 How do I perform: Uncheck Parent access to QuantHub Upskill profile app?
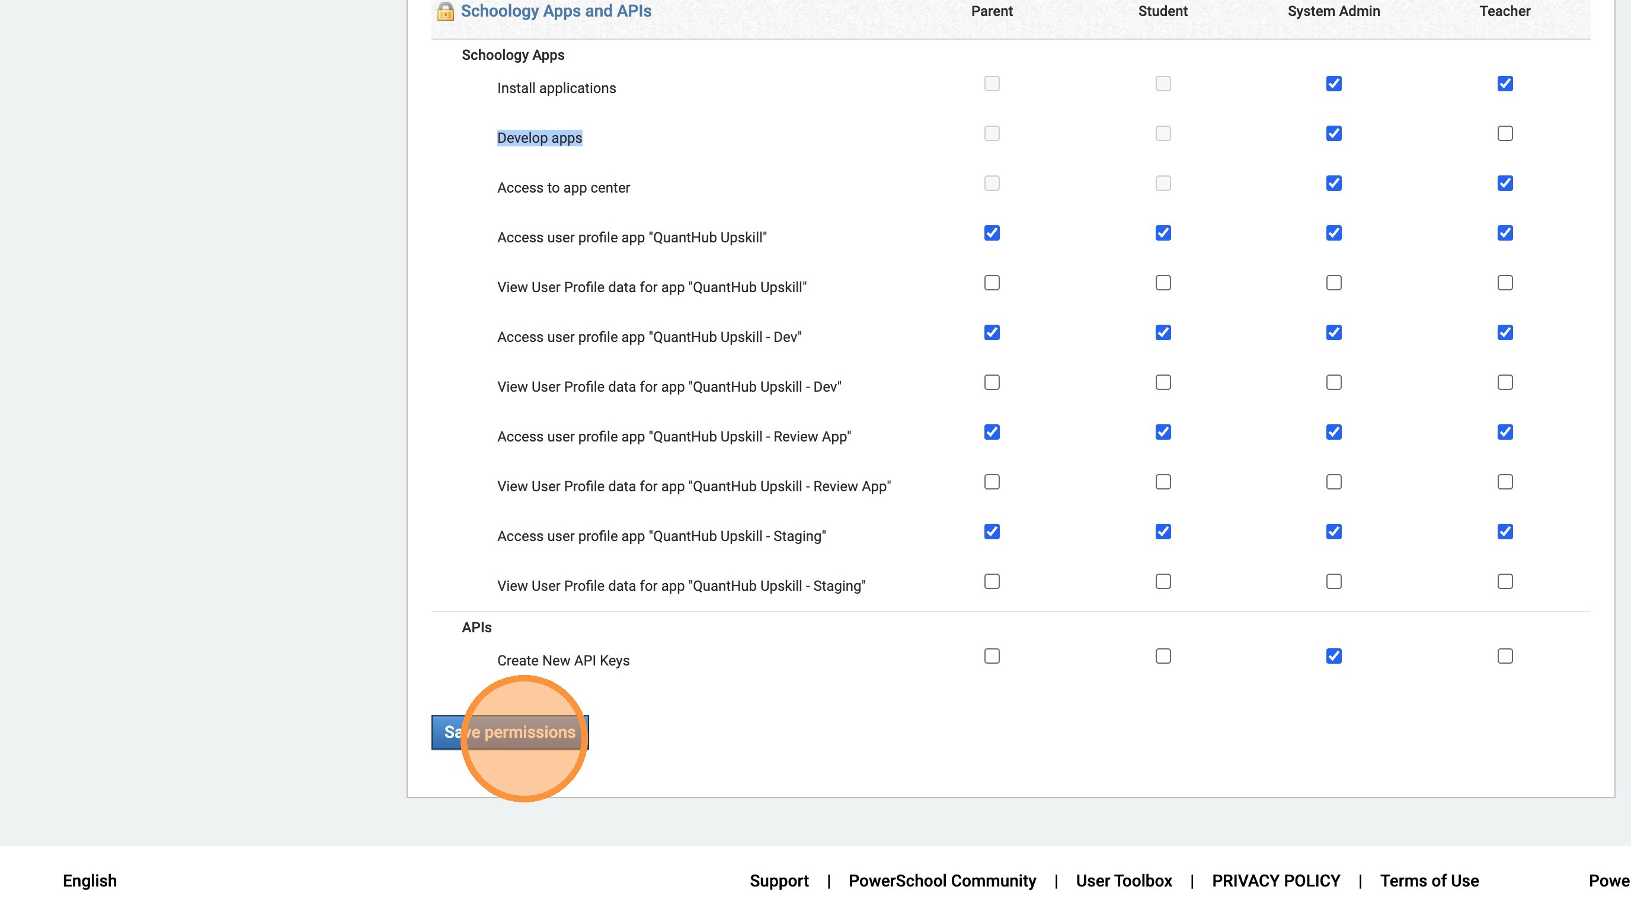[x=992, y=233]
